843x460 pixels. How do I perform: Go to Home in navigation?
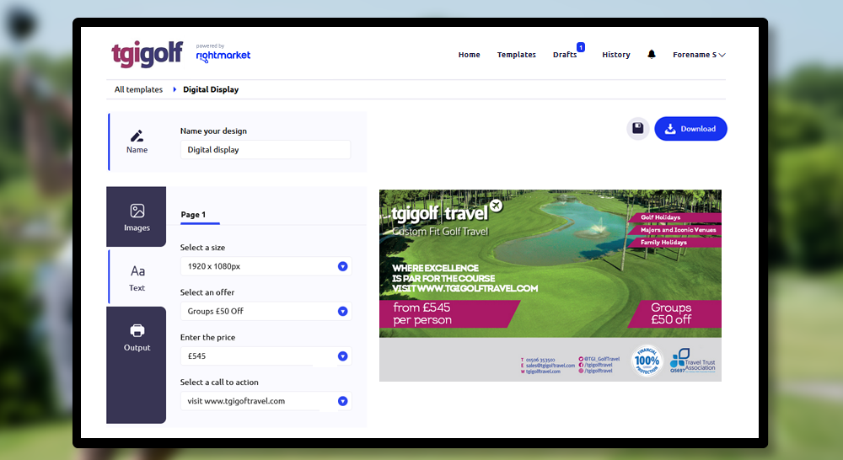click(469, 55)
